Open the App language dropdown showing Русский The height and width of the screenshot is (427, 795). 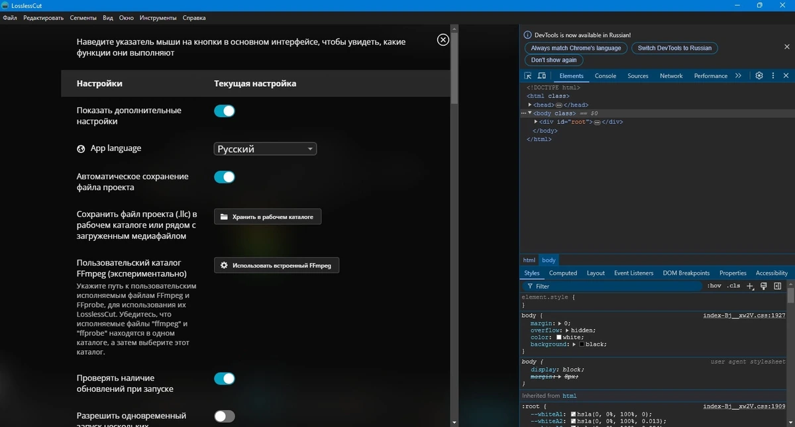click(x=265, y=149)
